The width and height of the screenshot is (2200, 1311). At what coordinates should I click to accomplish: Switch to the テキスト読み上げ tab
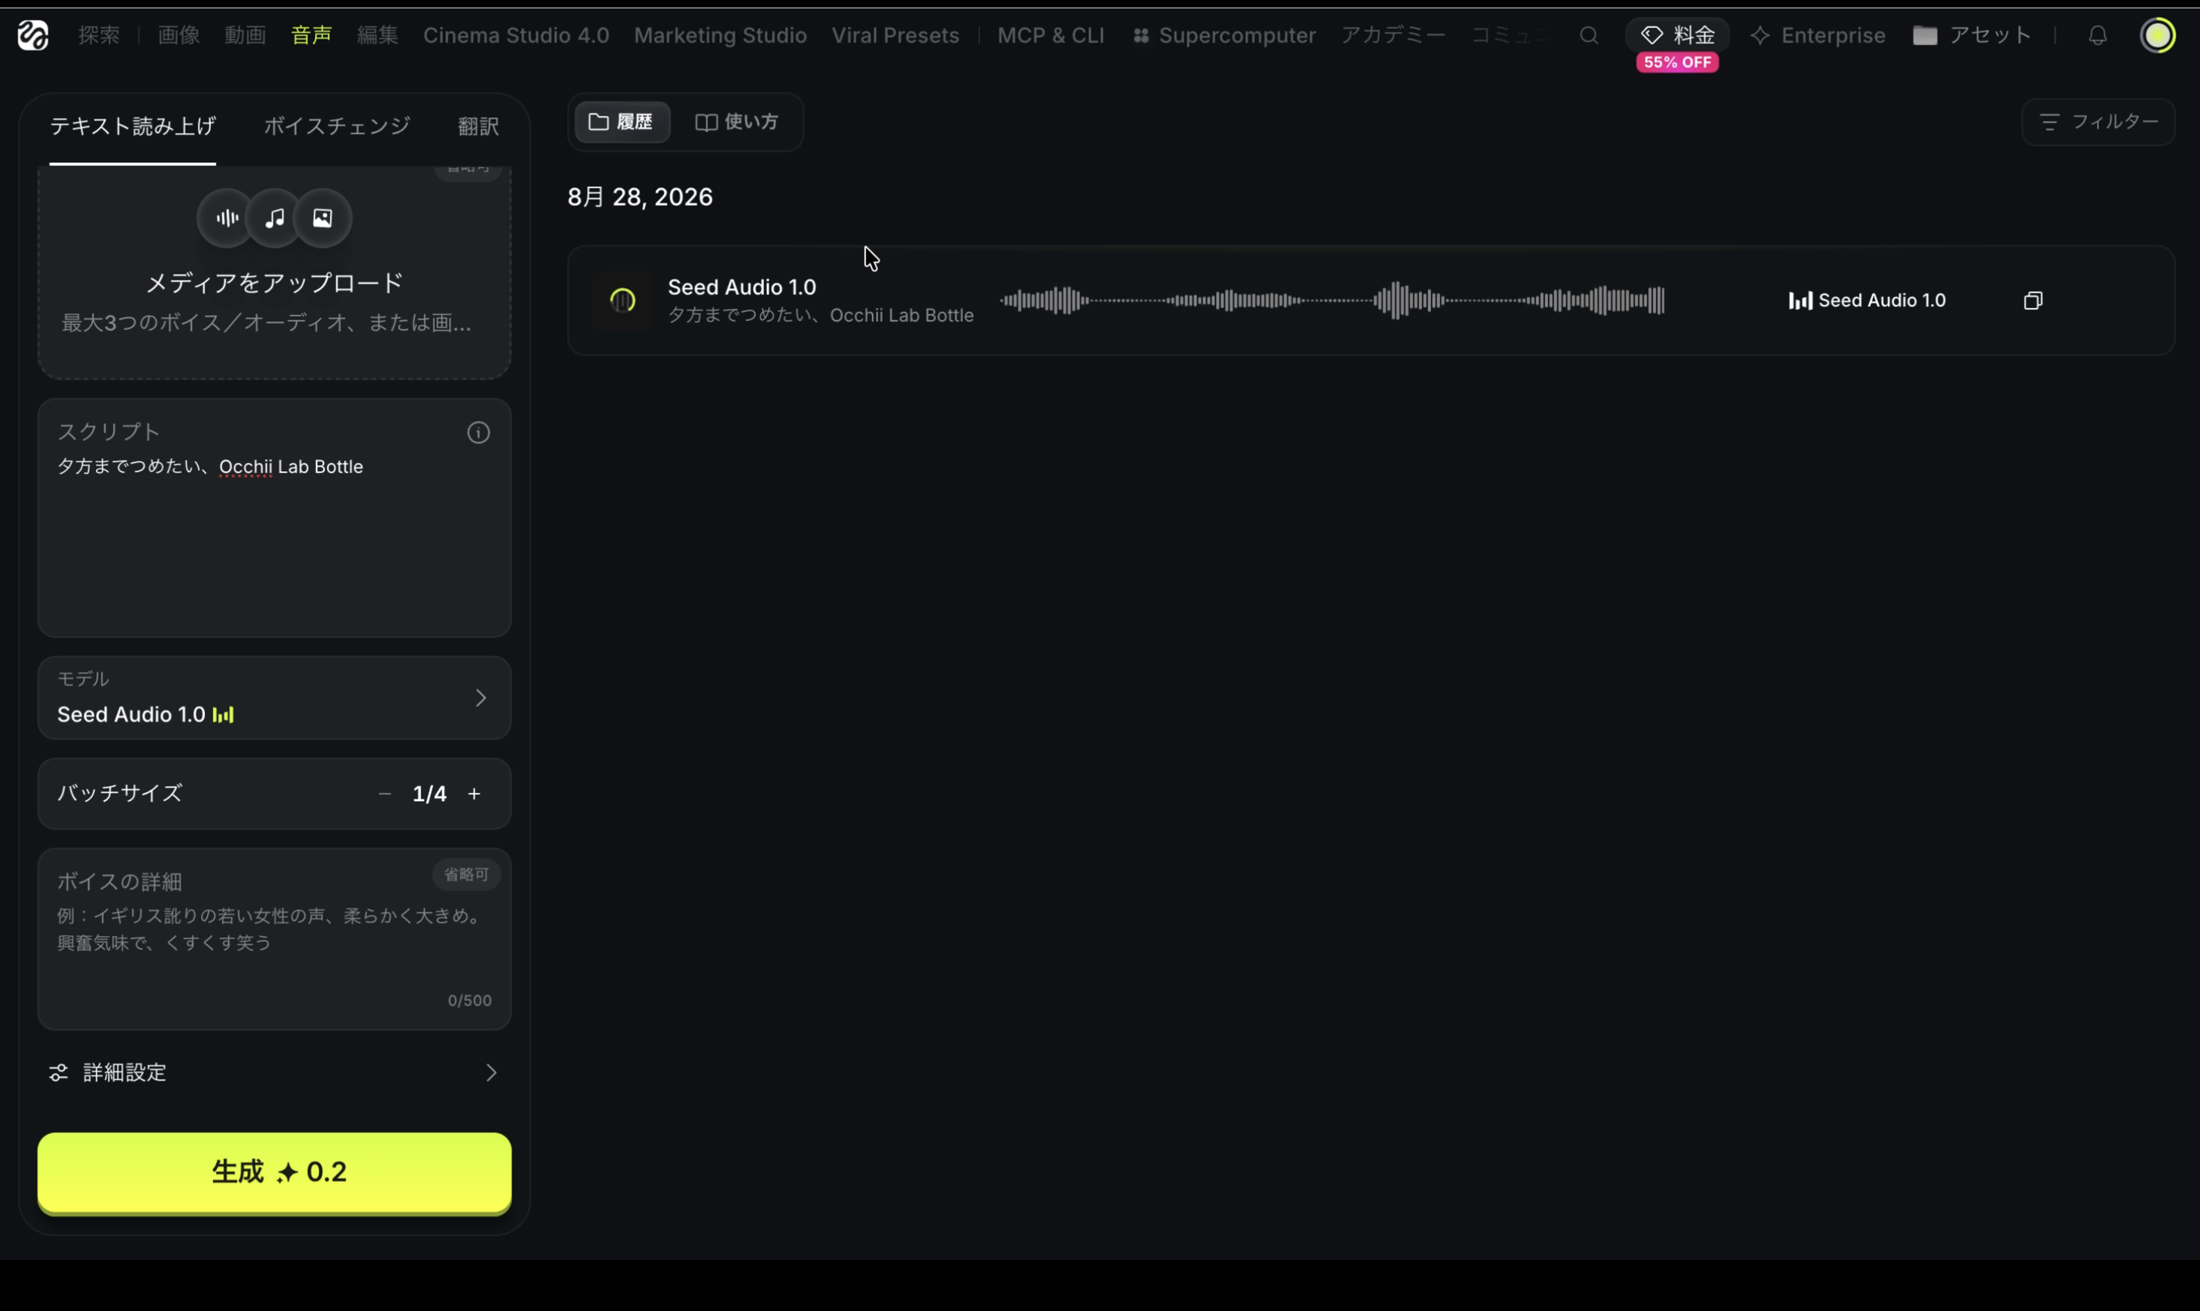click(x=133, y=126)
